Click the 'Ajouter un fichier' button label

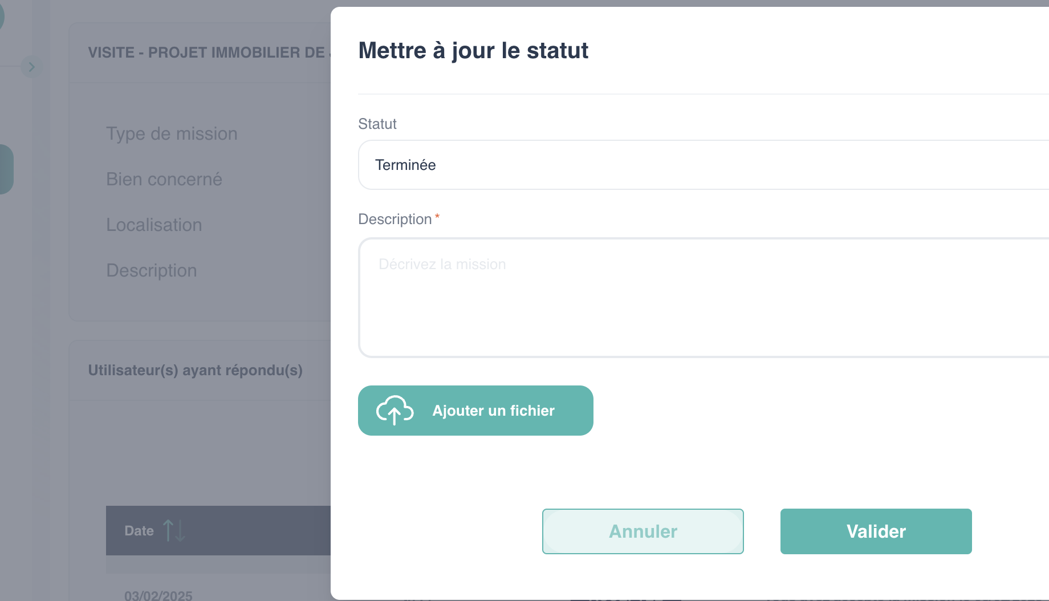tap(493, 411)
